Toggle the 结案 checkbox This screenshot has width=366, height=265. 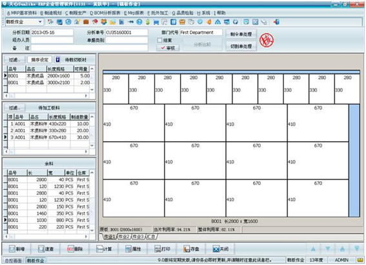pyautogui.click(x=159, y=41)
